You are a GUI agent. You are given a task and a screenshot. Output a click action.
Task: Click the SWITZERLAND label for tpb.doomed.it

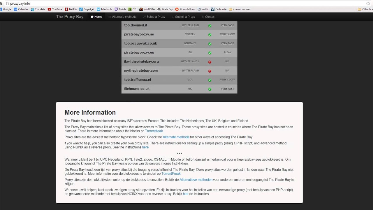point(190,25)
